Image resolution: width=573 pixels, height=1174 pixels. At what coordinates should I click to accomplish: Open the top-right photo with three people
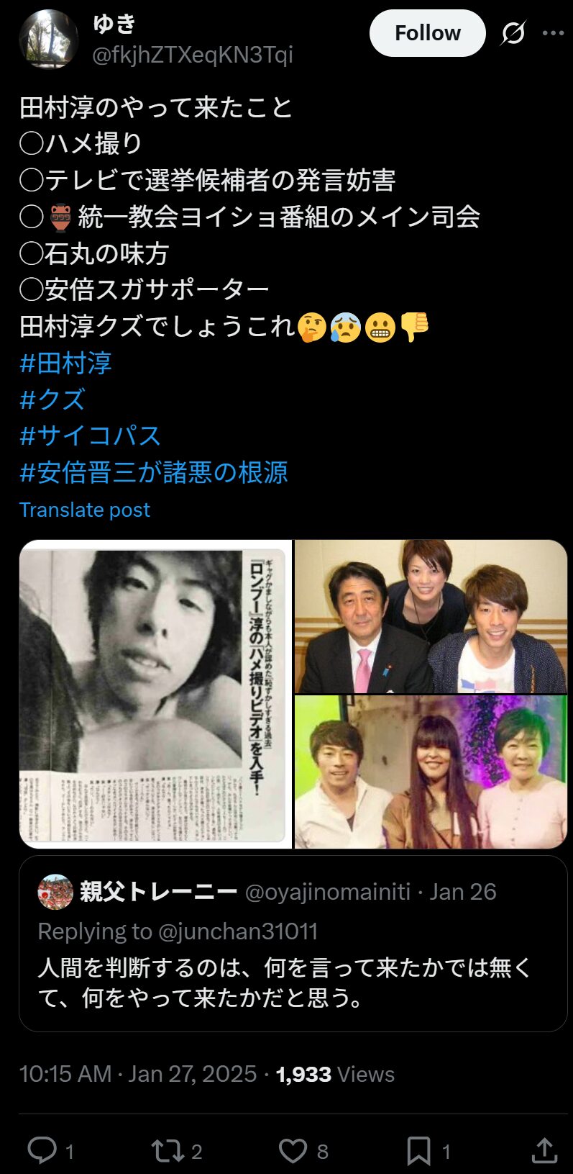pyautogui.click(x=431, y=616)
